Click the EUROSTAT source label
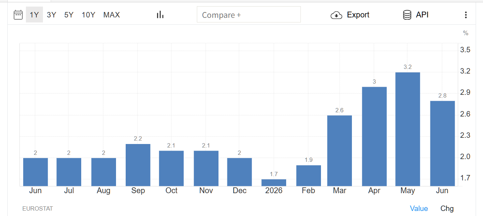Viewport: 483px width, 216px height. point(38,208)
